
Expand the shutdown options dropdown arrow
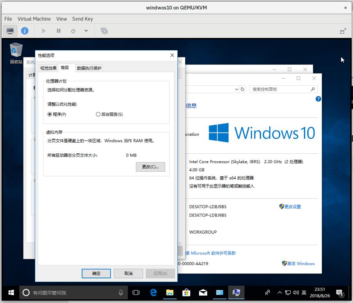[86, 31]
